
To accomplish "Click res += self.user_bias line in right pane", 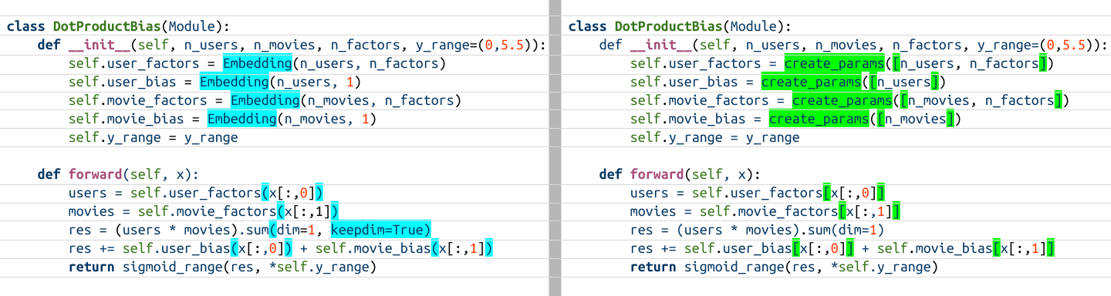I will pos(842,248).
